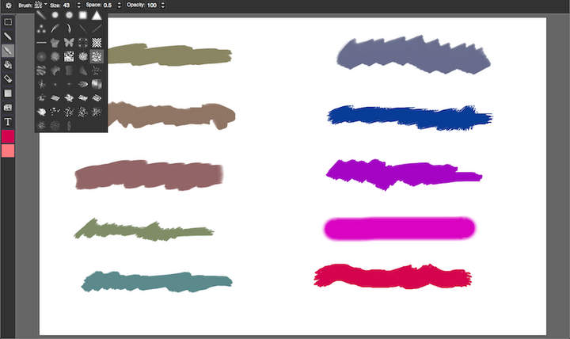Select the pencil tool in the sidebar
The image size is (570, 339).
tap(8, 36)
